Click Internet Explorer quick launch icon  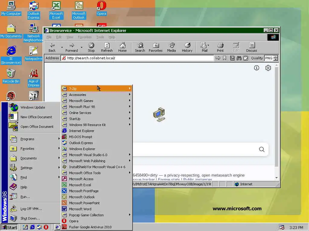(x=32, y=227)
